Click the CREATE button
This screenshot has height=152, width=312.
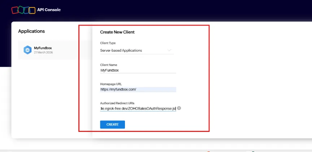(x=112, y=124)
